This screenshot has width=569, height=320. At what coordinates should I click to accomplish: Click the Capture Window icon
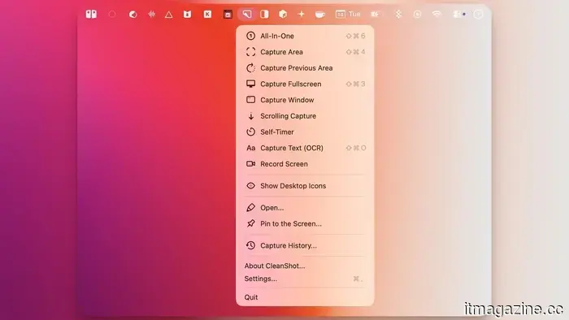coord(250,100)
